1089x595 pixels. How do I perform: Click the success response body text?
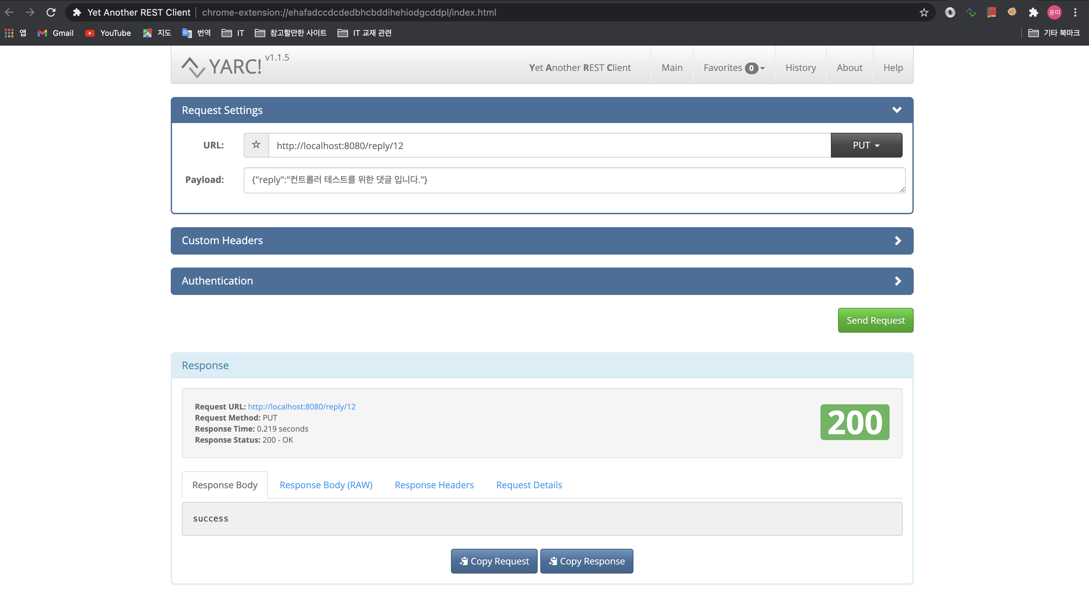[211, 518]
